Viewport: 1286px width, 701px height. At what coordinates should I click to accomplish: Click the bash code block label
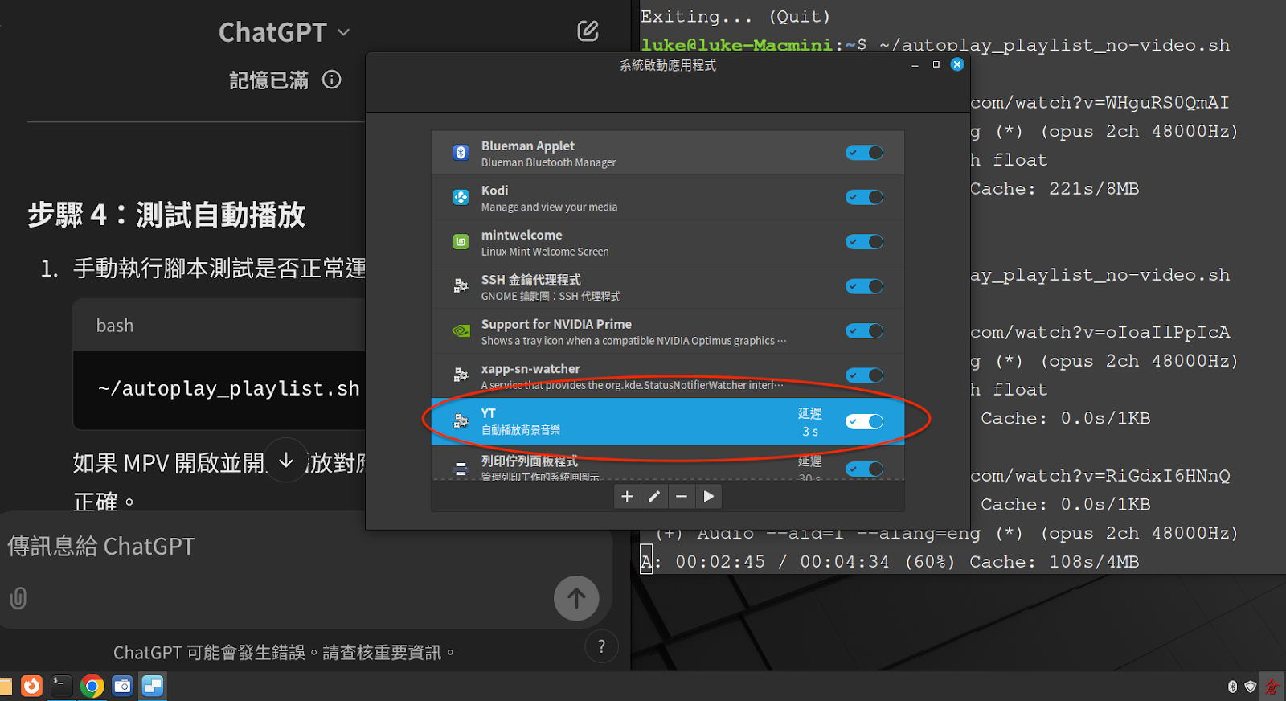pyautogui.click(x=115, y=326)
